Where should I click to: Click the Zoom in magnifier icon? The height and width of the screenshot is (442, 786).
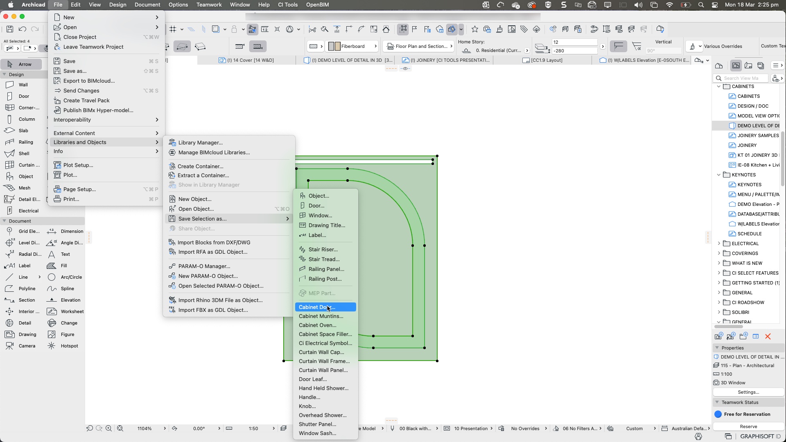pyautogui.click(x=108, y=428)
